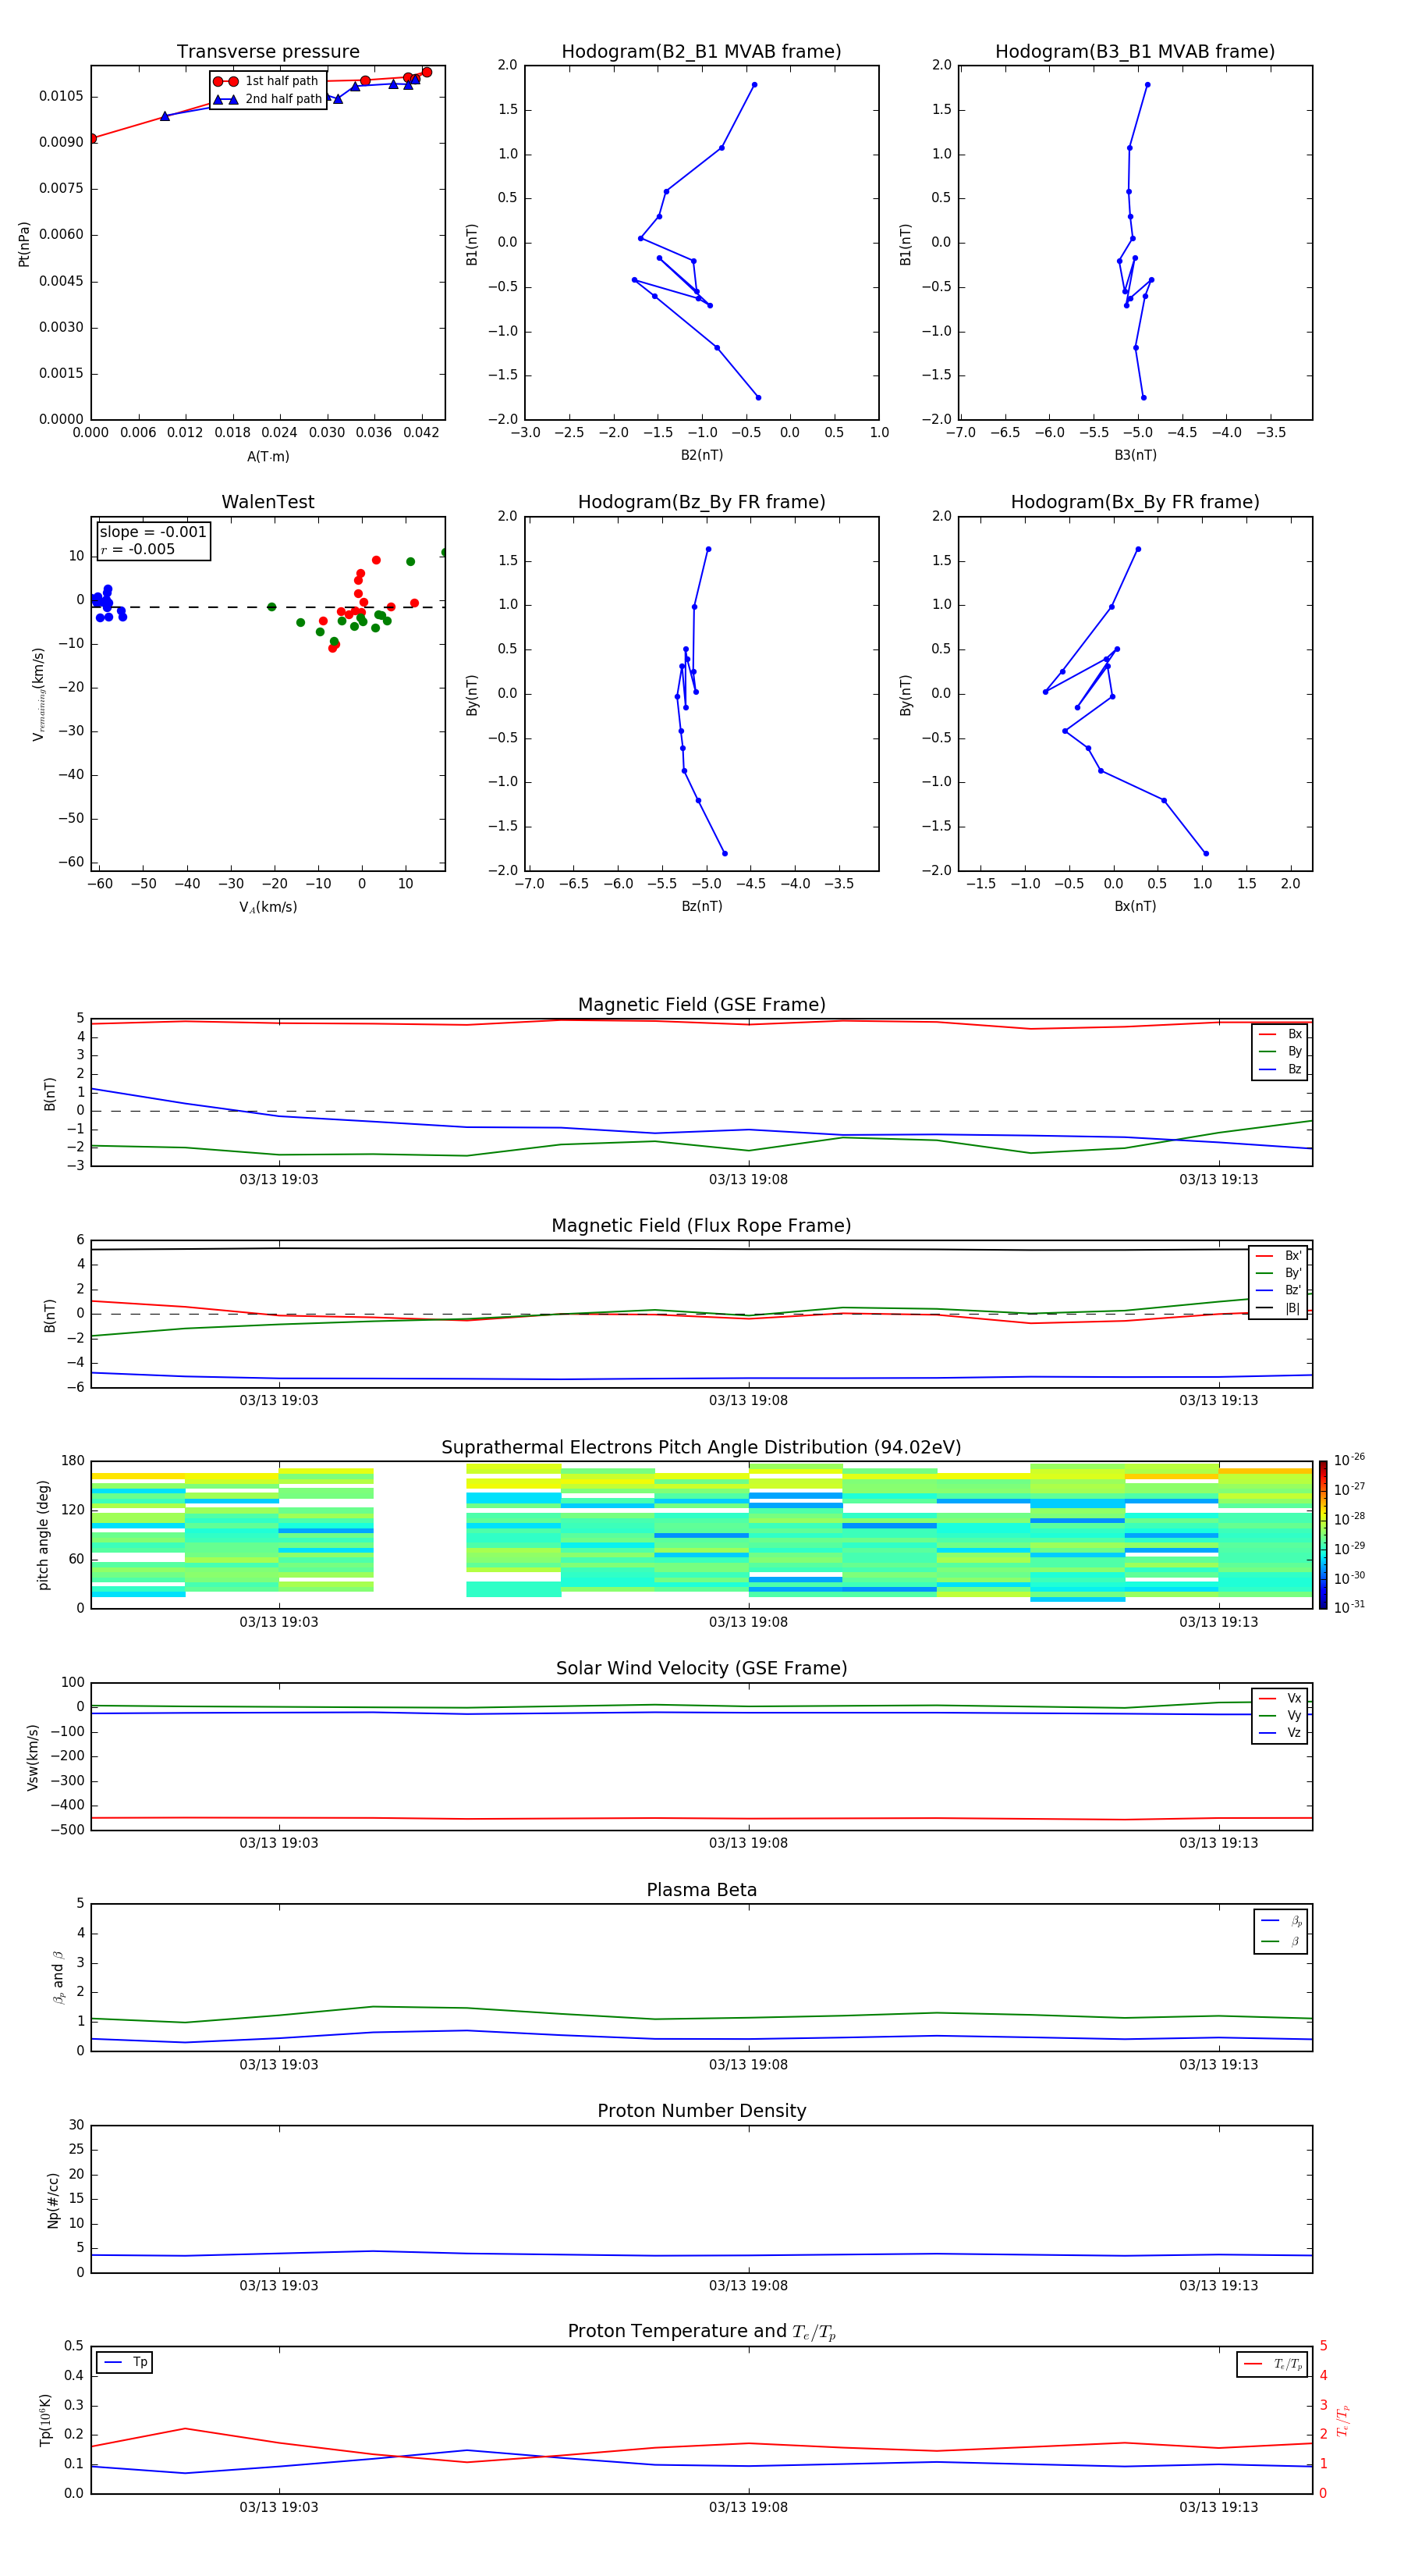Click the 'slope = -0.001' annotation text
Screen dimensions: 1404x2576
[x=153, y=532]
